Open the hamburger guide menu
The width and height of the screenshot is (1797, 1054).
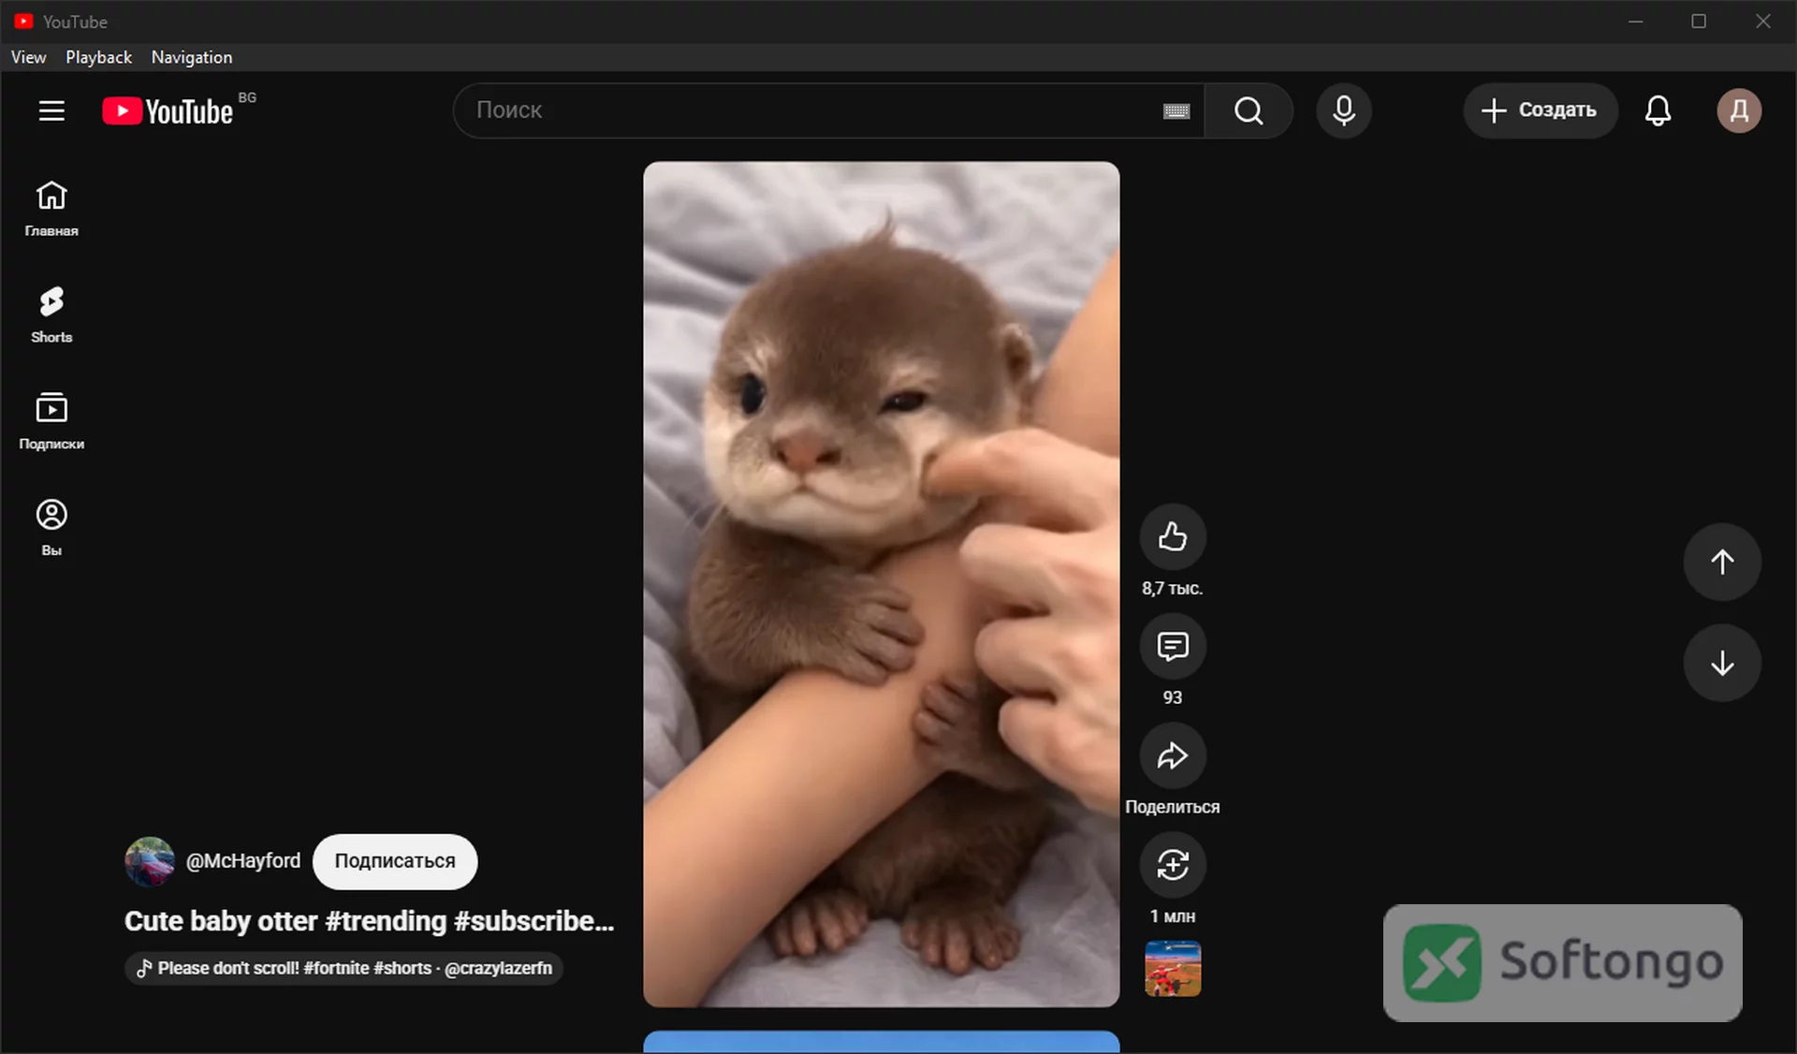51,111
